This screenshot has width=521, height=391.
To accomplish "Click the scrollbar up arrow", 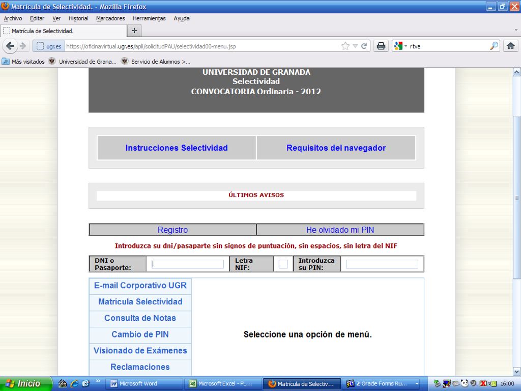I will point(517,72).
